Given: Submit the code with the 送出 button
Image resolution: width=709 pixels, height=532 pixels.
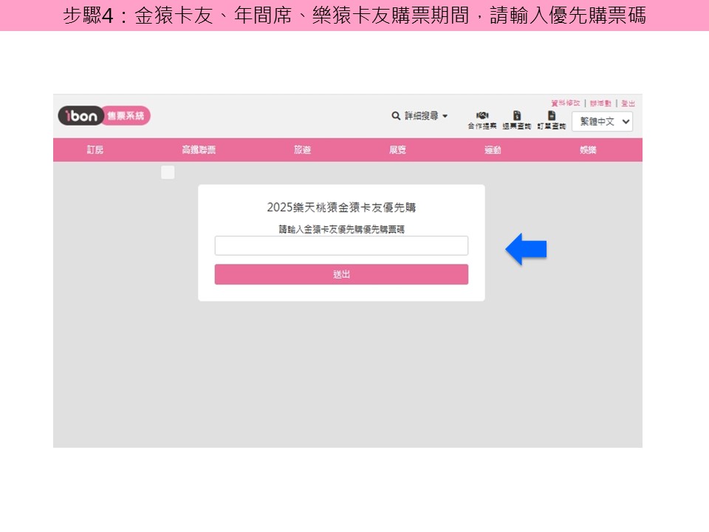Looking at the screenshot, I should point(341,274).
